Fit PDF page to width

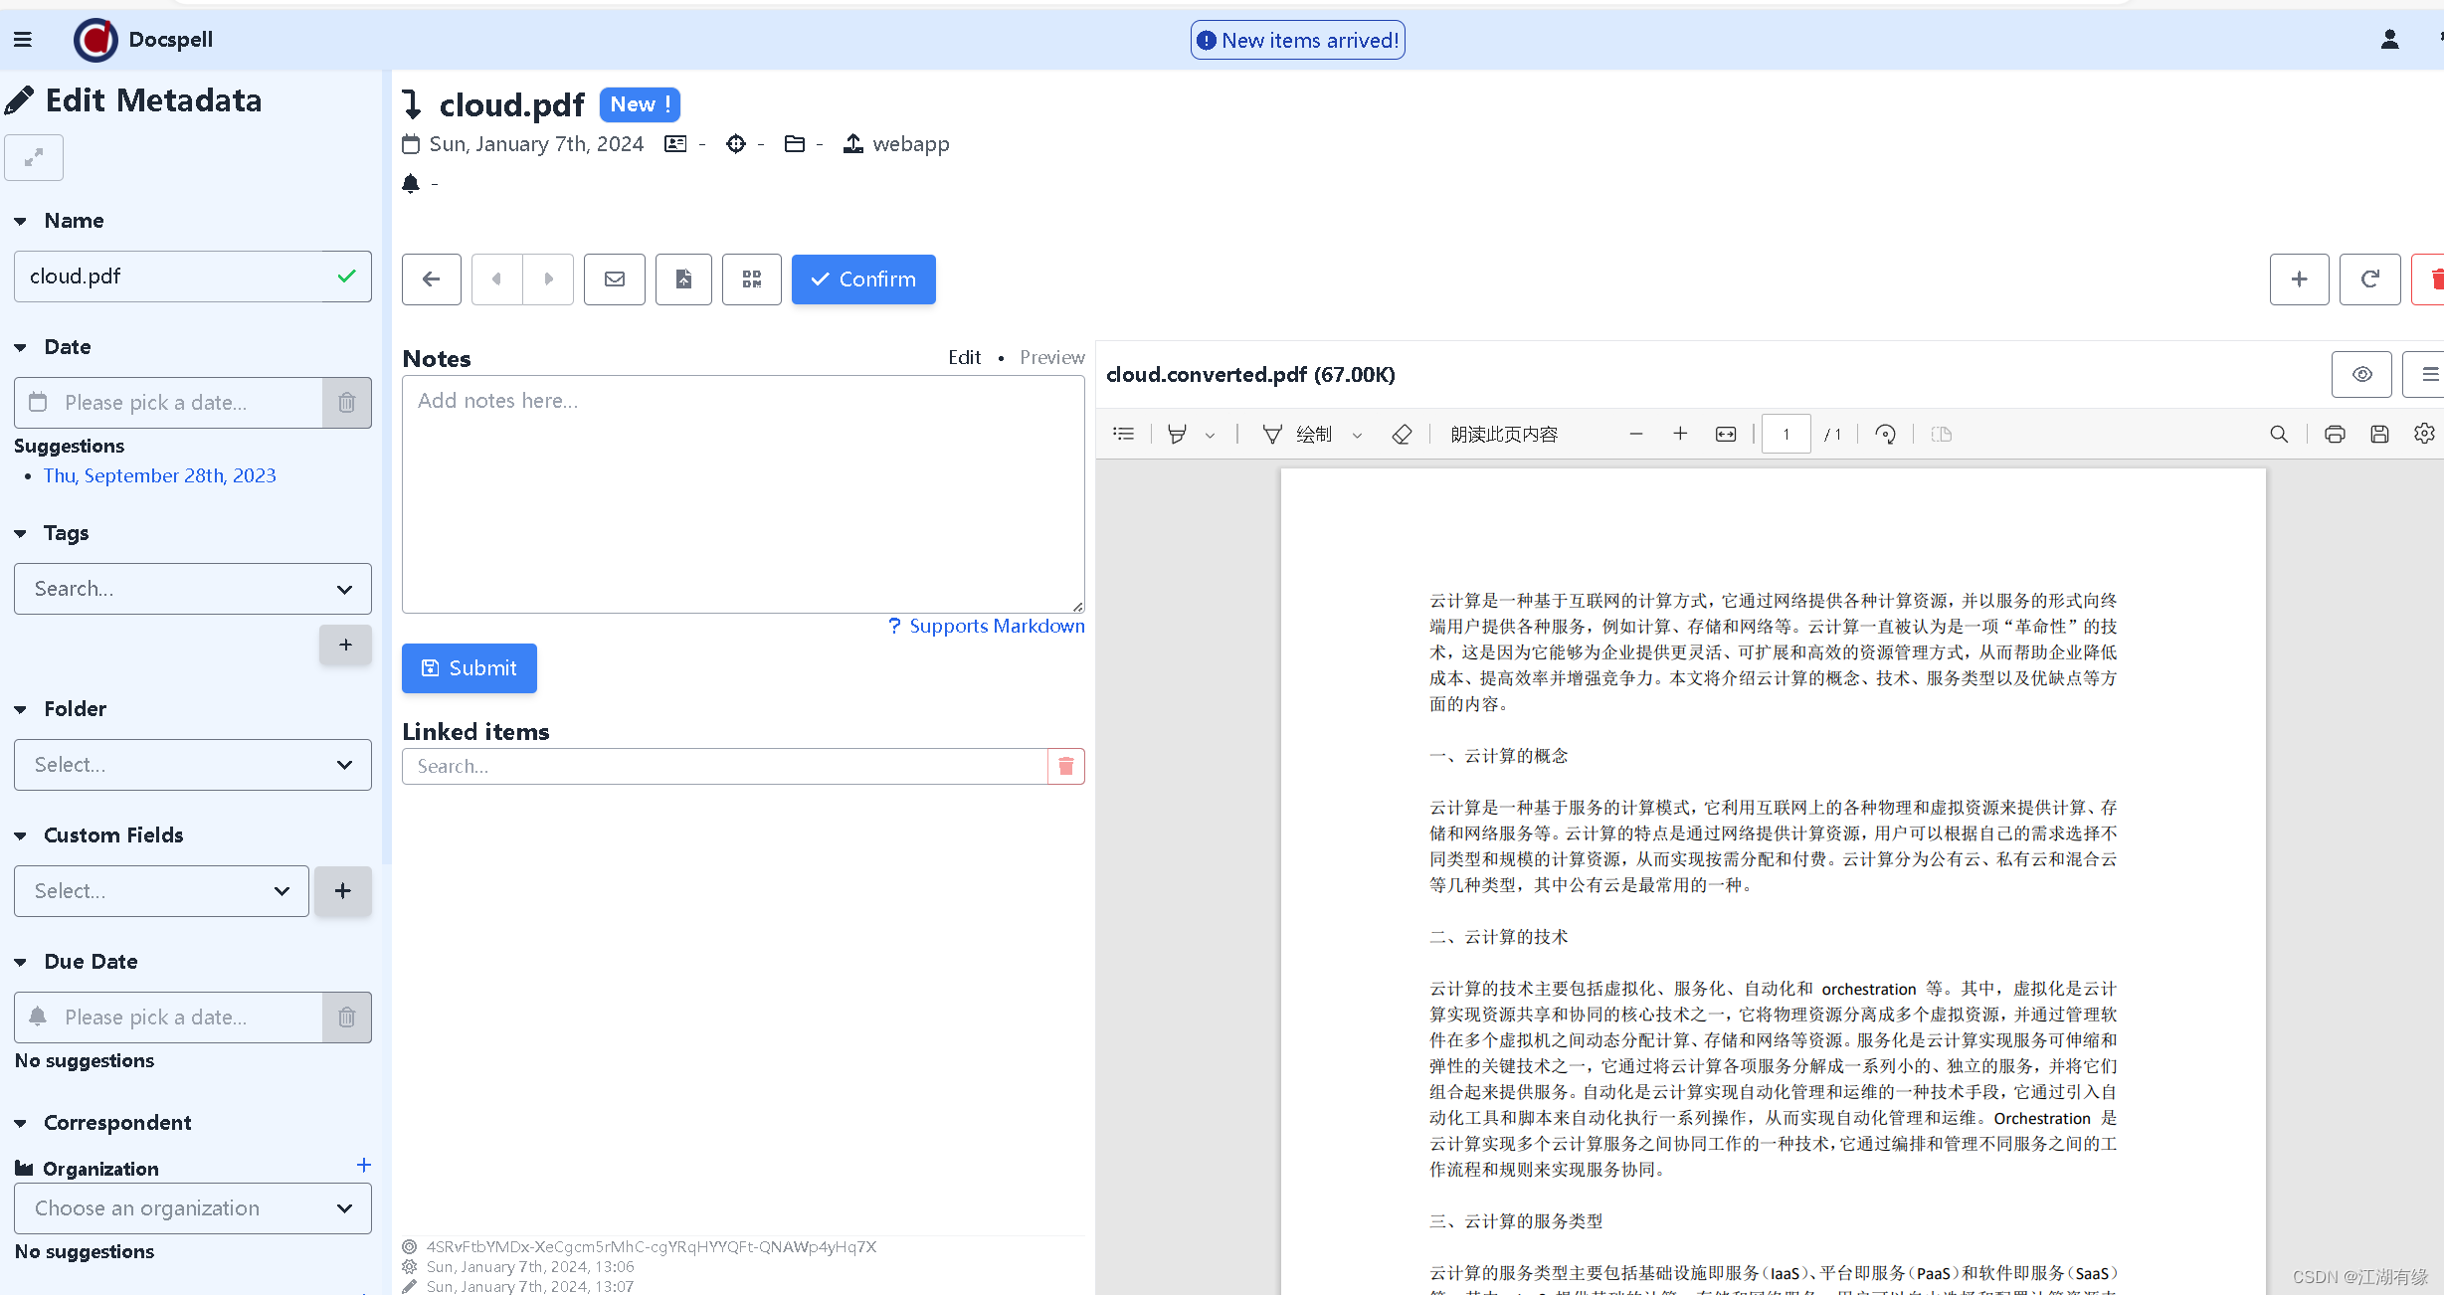(x=1726, y=435)
